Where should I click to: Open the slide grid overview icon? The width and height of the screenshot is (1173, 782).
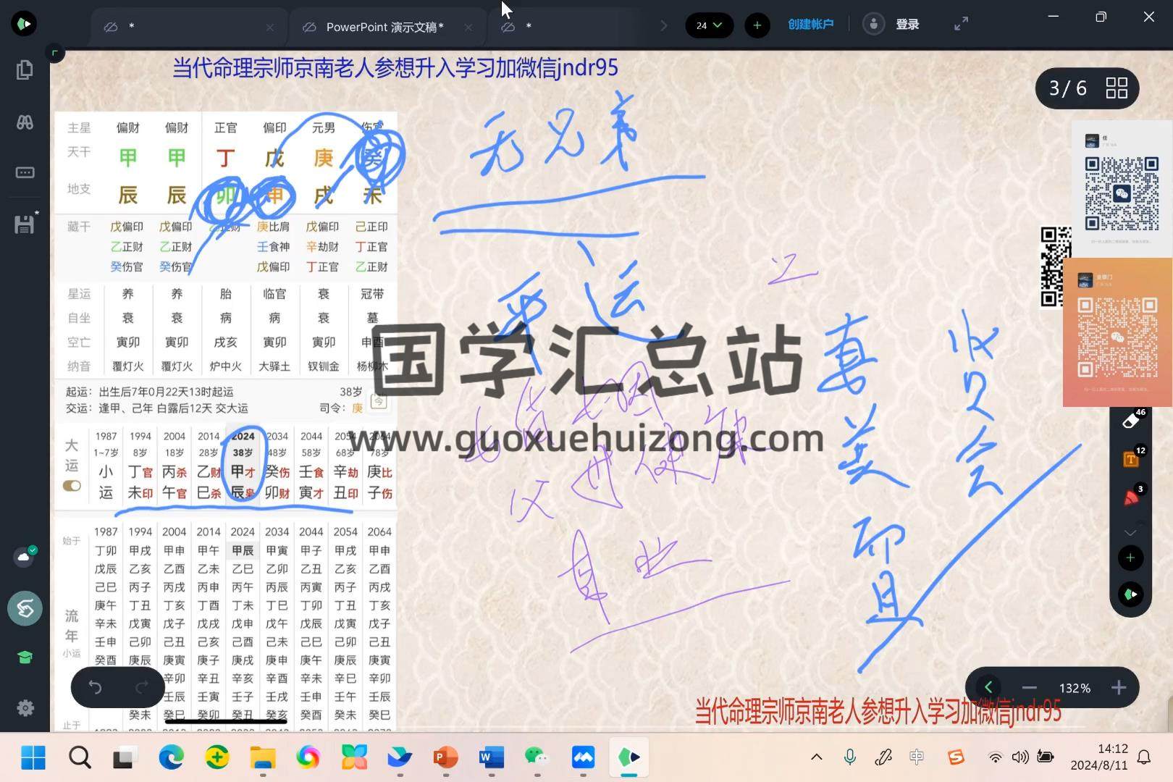[x=1117, y=88]
